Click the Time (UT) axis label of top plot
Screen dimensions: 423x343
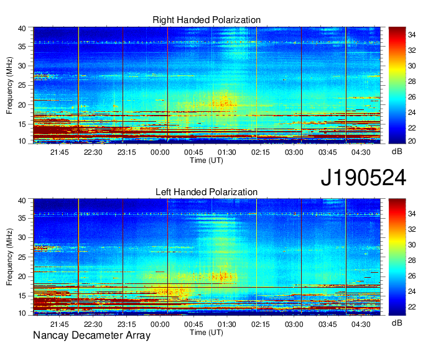tap(207, 160)
